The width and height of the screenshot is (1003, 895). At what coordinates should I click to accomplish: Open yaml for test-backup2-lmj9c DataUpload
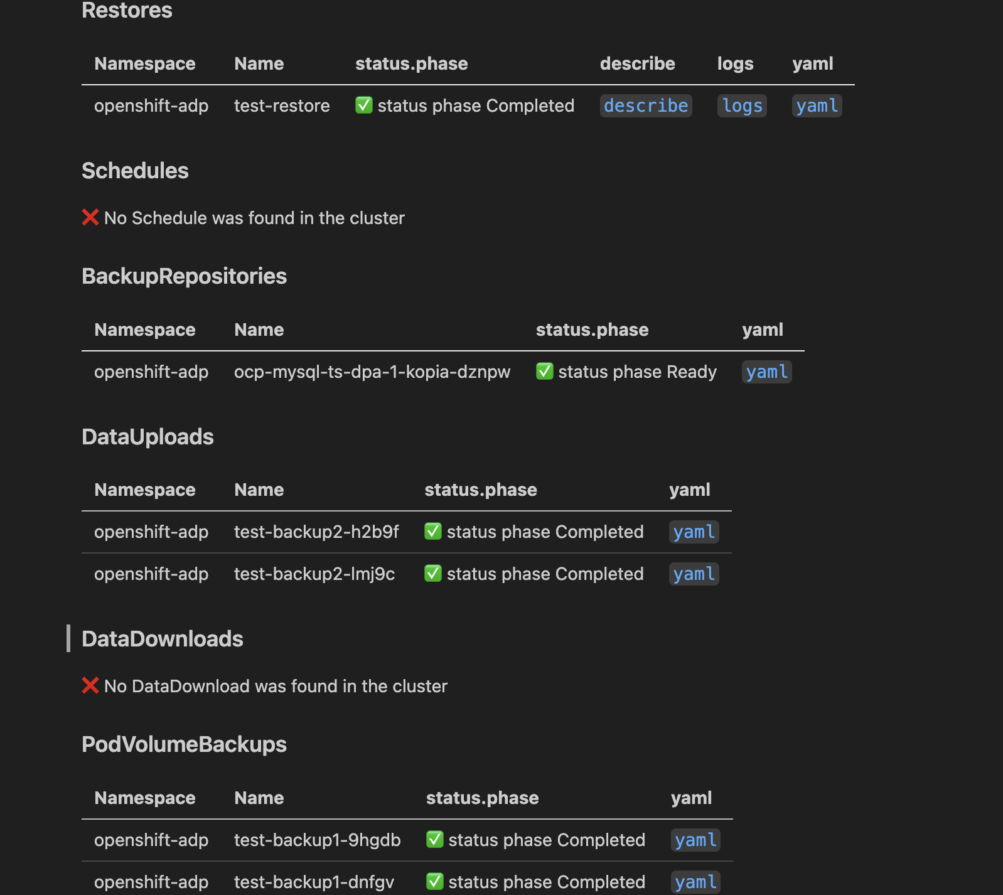[694, 574]
